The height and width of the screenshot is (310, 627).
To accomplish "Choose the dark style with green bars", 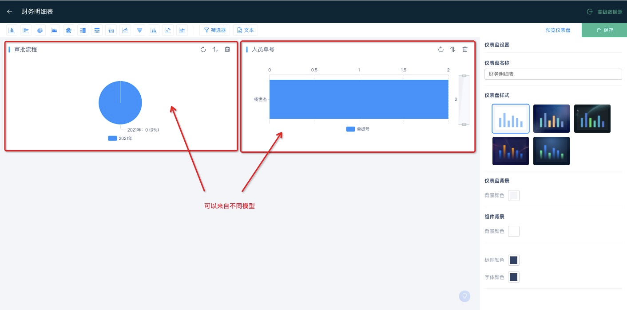I will coord(552,151).
